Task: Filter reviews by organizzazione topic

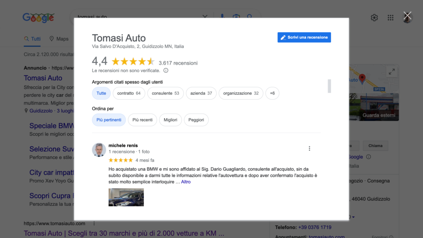Action: click(241, 93)
